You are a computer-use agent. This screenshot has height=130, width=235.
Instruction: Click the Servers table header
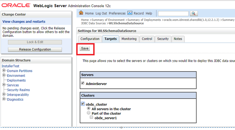(138, 75)
